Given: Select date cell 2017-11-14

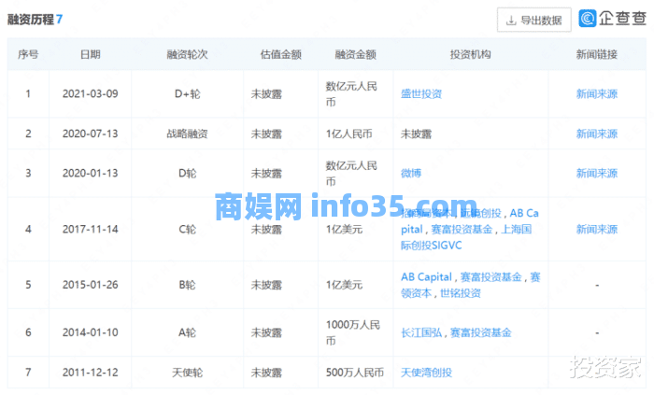Looking at the screenshot, I should [x=90, y=229].
